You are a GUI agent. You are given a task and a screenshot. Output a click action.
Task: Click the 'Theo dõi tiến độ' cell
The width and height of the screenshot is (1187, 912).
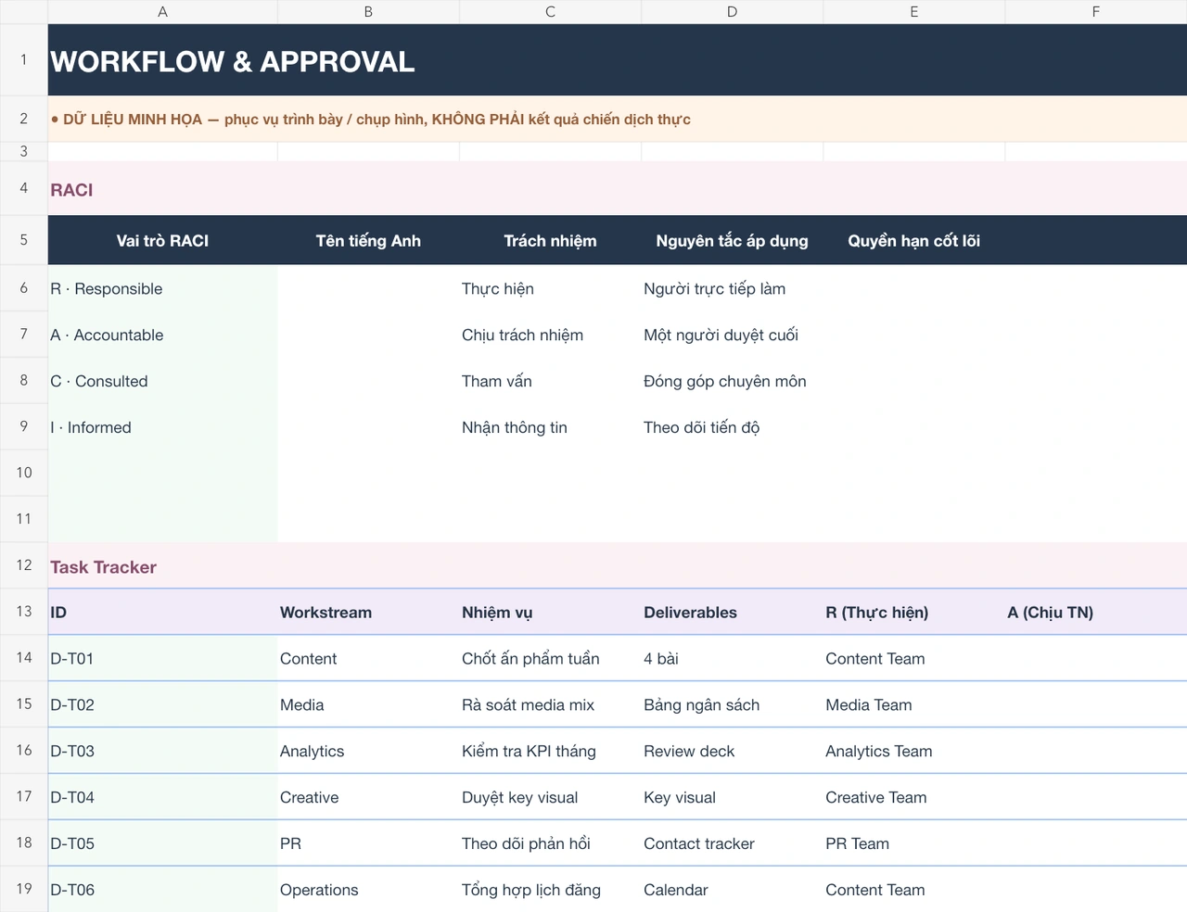point(732,427)
